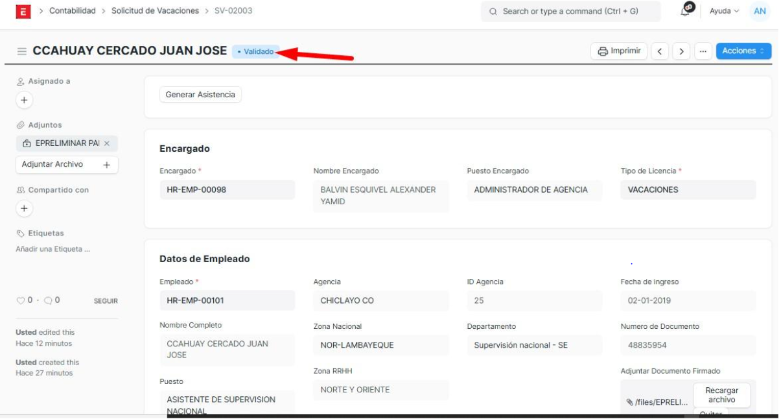Viewport: 781px width, 419px height.
Task: Click the Imprimir print button
Action: (619, 51)
